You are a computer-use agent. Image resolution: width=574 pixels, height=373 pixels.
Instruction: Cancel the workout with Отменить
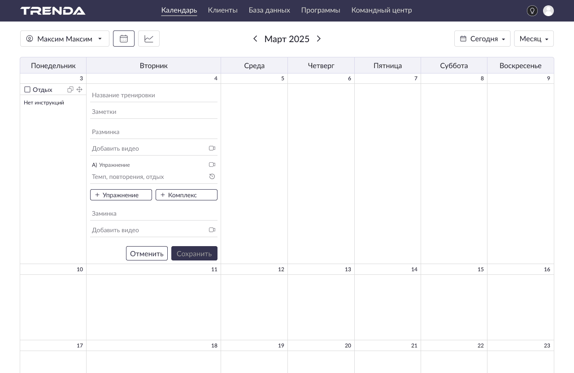click(x=147, y=253)
